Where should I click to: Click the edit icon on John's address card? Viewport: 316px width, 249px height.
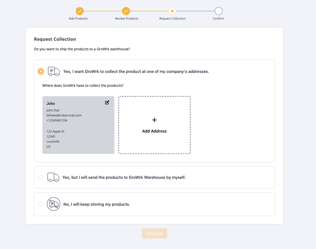[x=107, y=102]
